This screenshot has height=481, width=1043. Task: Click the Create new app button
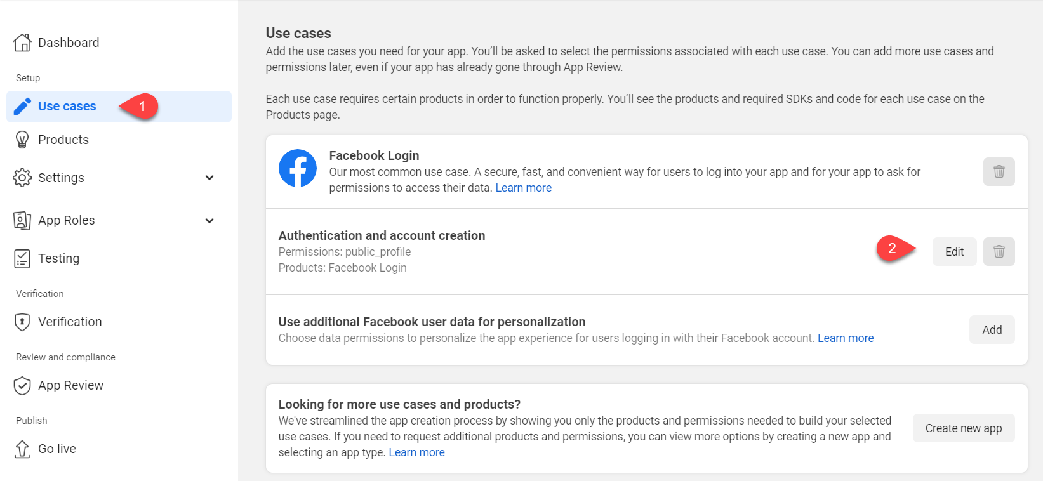[x=964, y=428]
